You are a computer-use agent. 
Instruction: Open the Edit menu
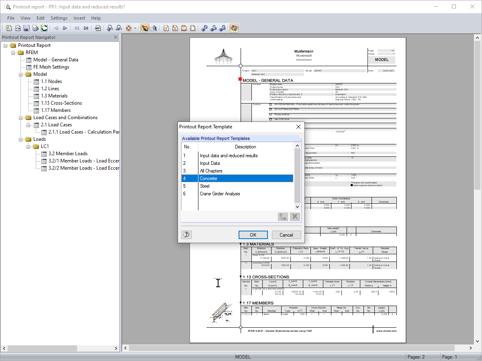click(x=41, y=18)
